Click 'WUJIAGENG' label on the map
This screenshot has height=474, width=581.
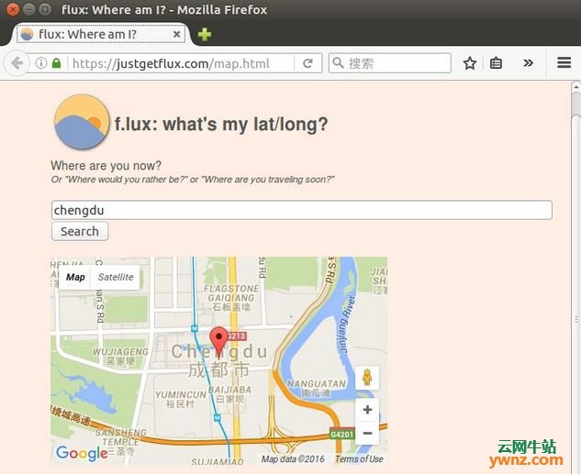(120, 352)
